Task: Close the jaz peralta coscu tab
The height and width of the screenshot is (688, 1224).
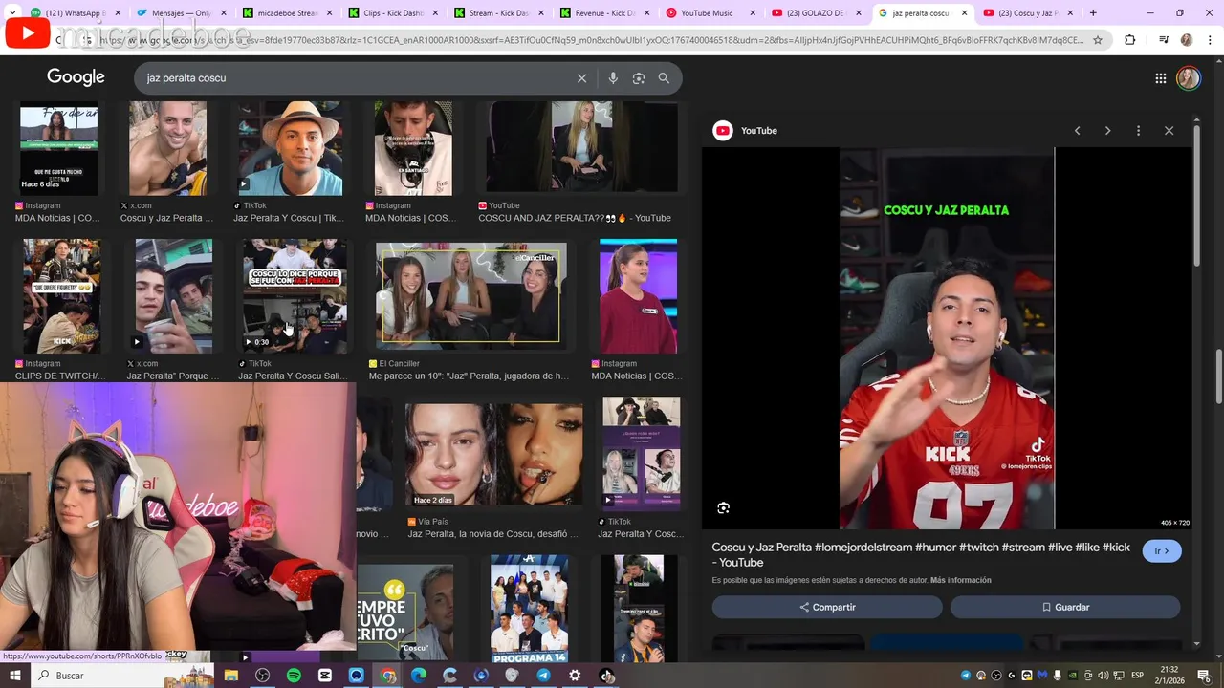Action: (964, 13)
